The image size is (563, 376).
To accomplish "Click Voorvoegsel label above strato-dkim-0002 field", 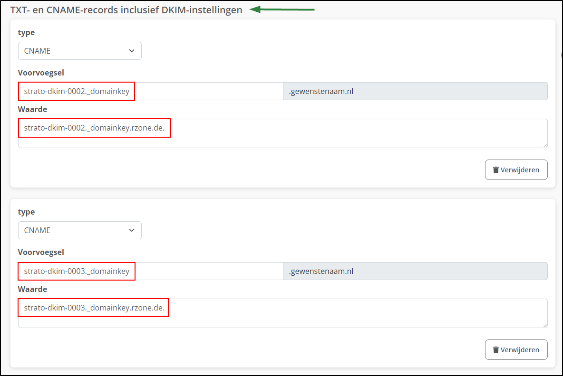I will click(41, 73).
